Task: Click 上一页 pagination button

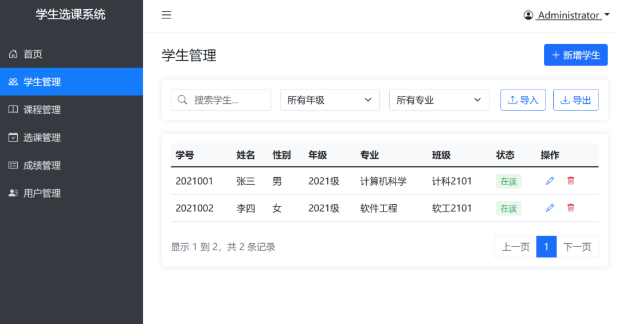Action: coord(515,247)
